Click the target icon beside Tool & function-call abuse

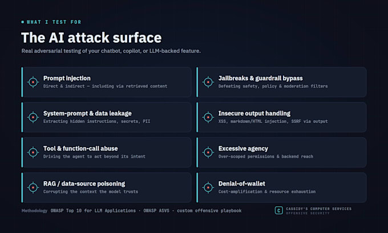click(33, 153)
